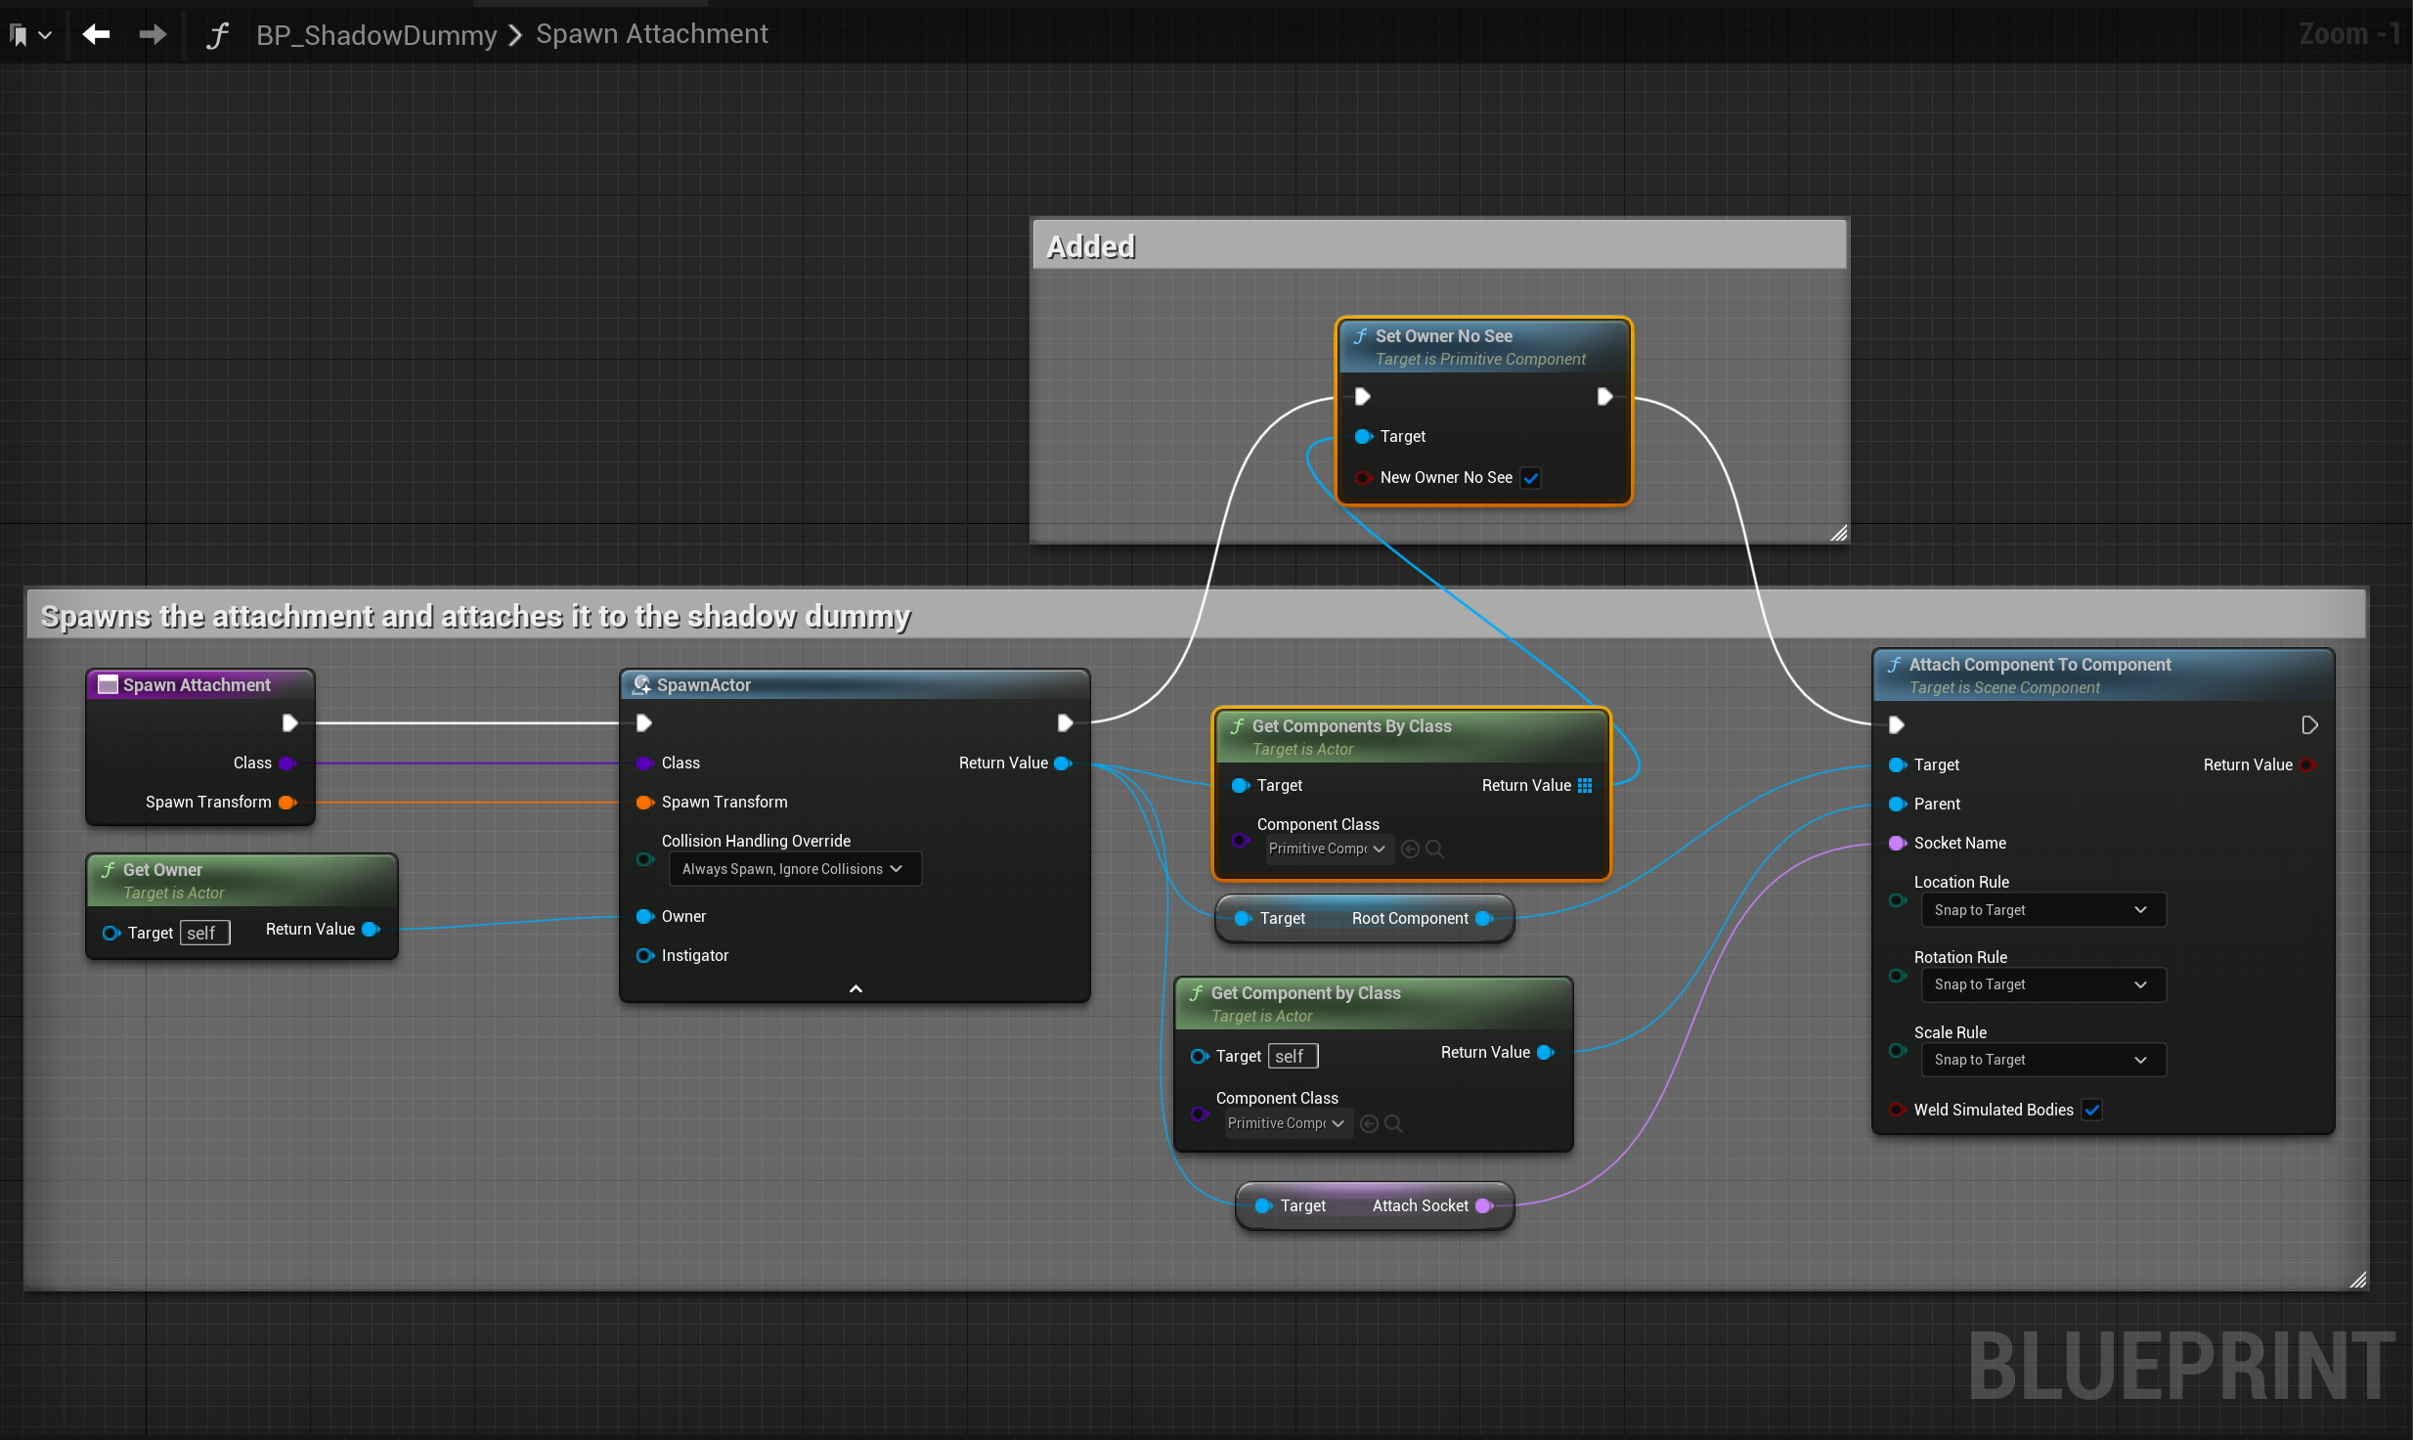Open the bookmarks dropdown icon
The width and height of the screenshot is (2413, 1440).
pos(29,35)
